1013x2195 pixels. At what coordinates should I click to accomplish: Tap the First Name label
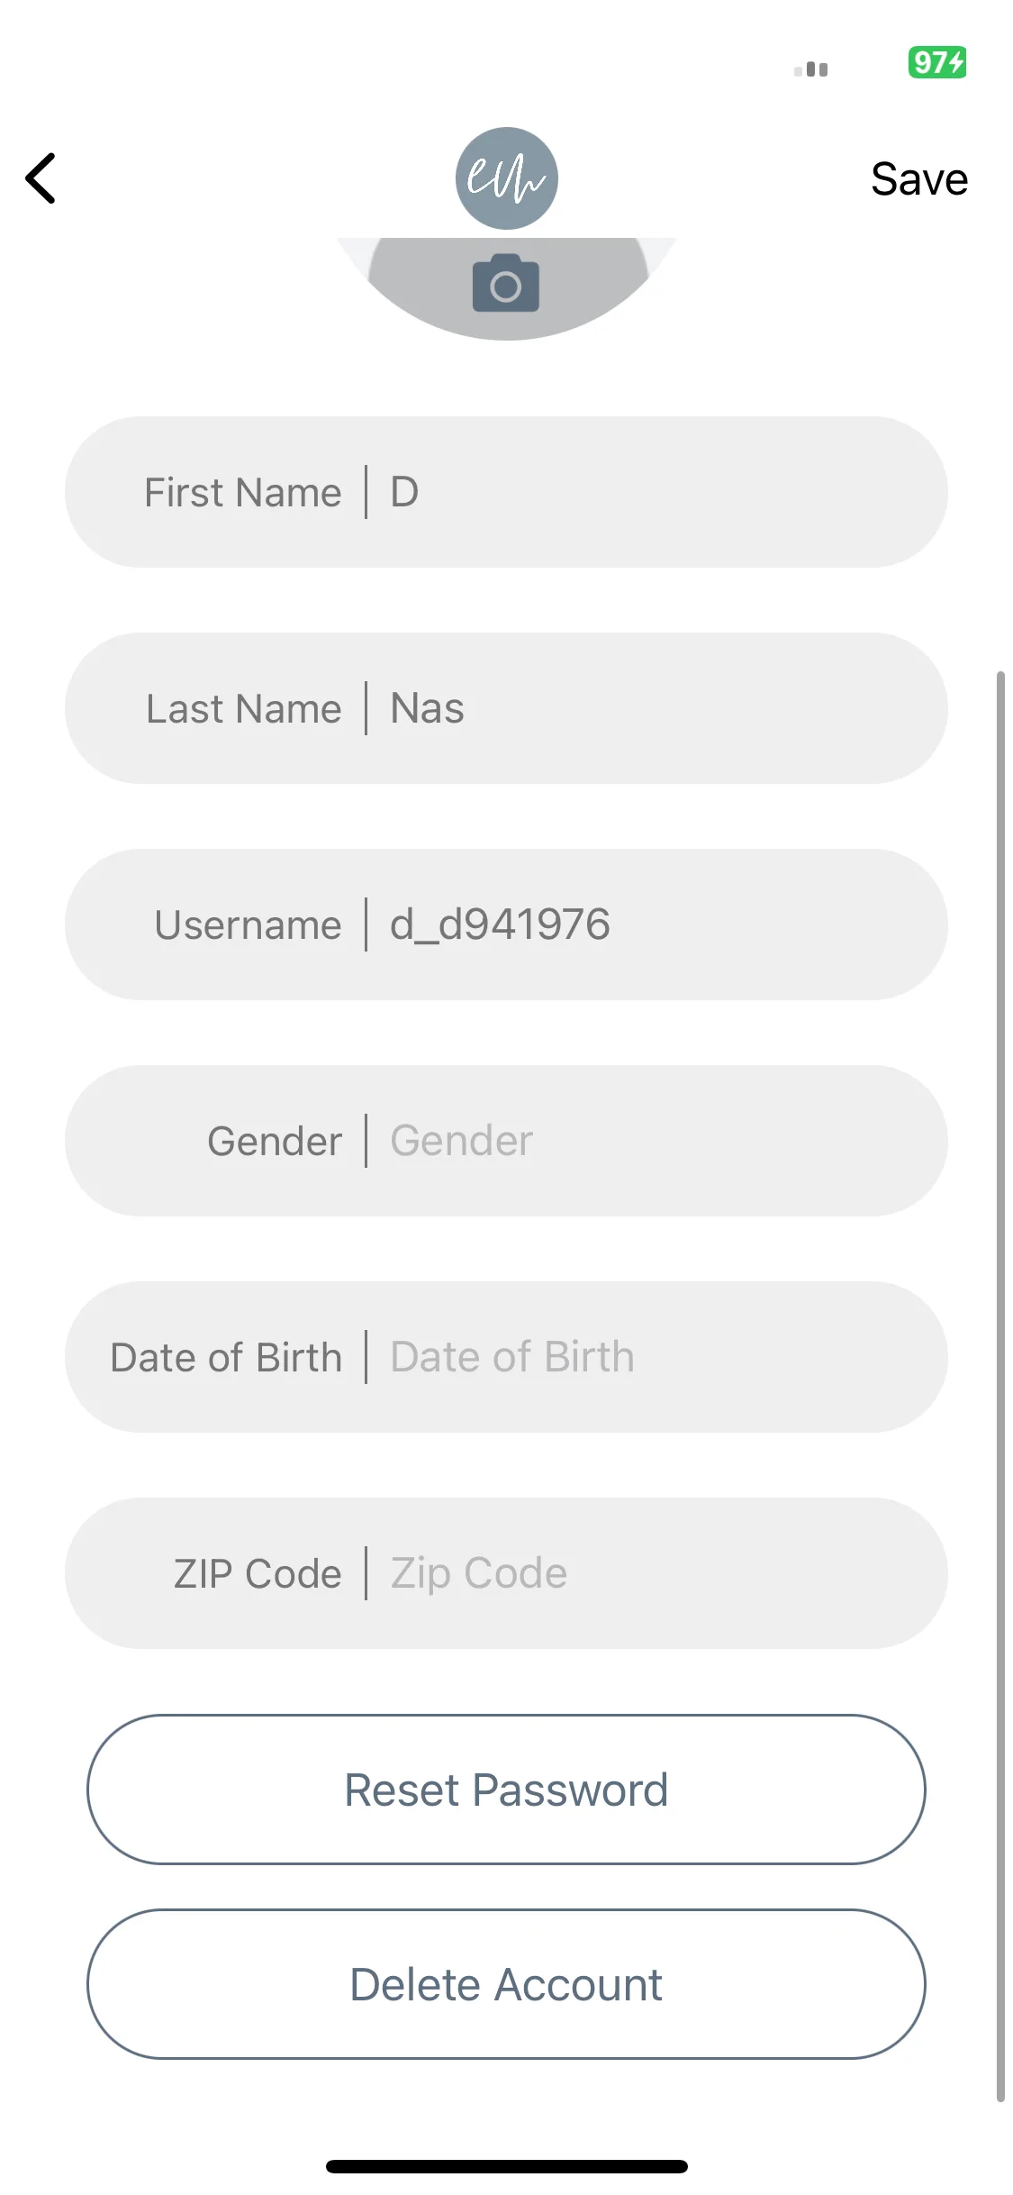pos(243,493)
